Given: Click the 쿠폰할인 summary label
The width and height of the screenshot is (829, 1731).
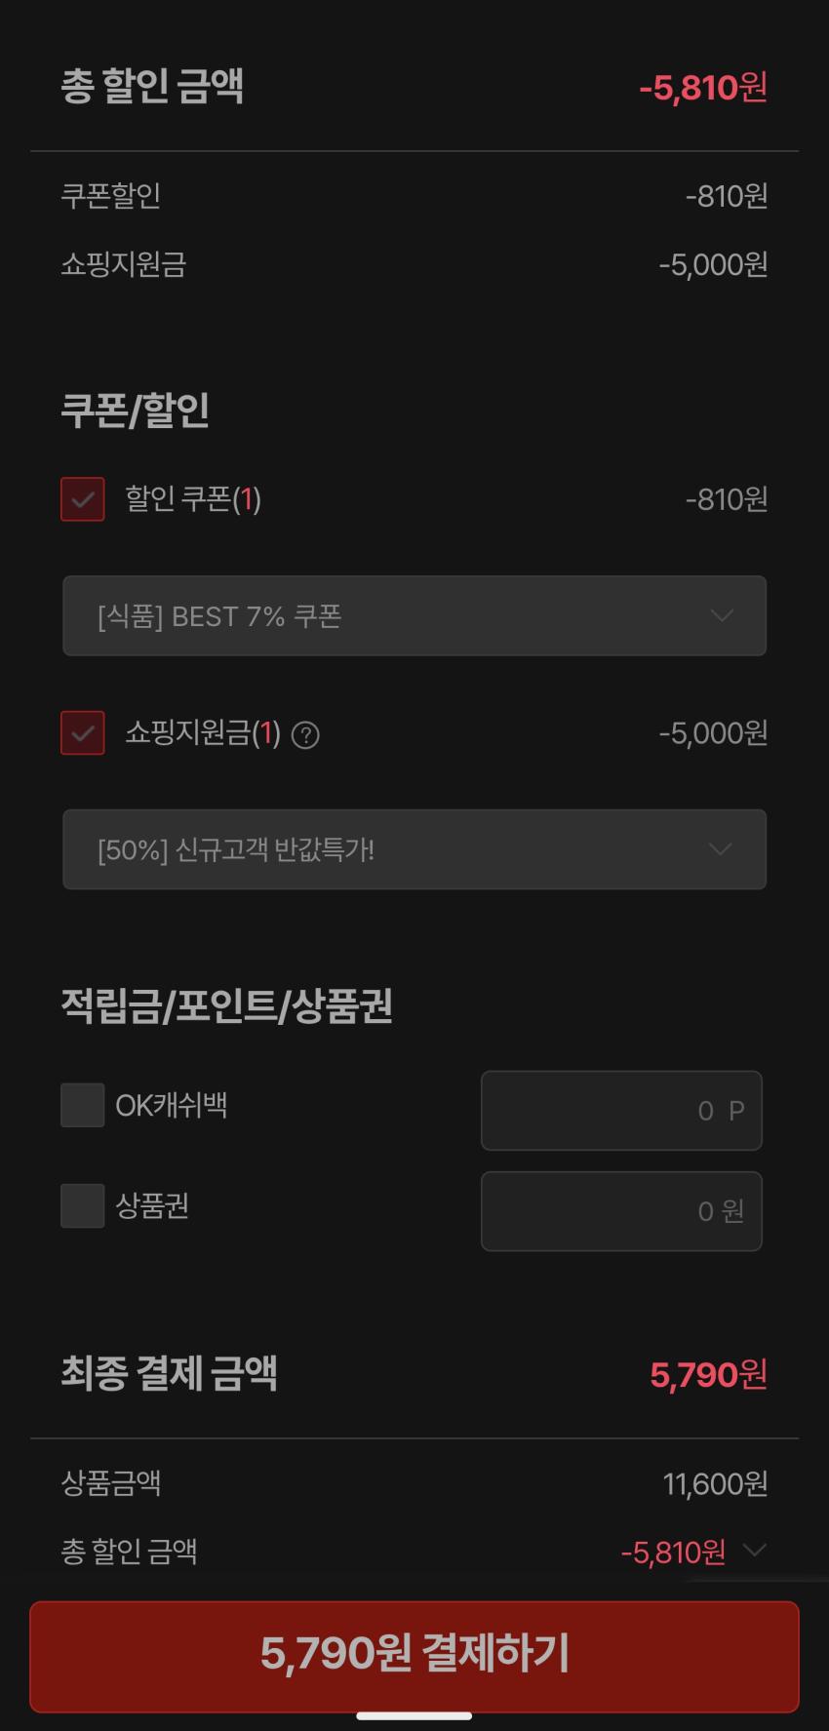Looking at the screenshot, I should (110, 196).
